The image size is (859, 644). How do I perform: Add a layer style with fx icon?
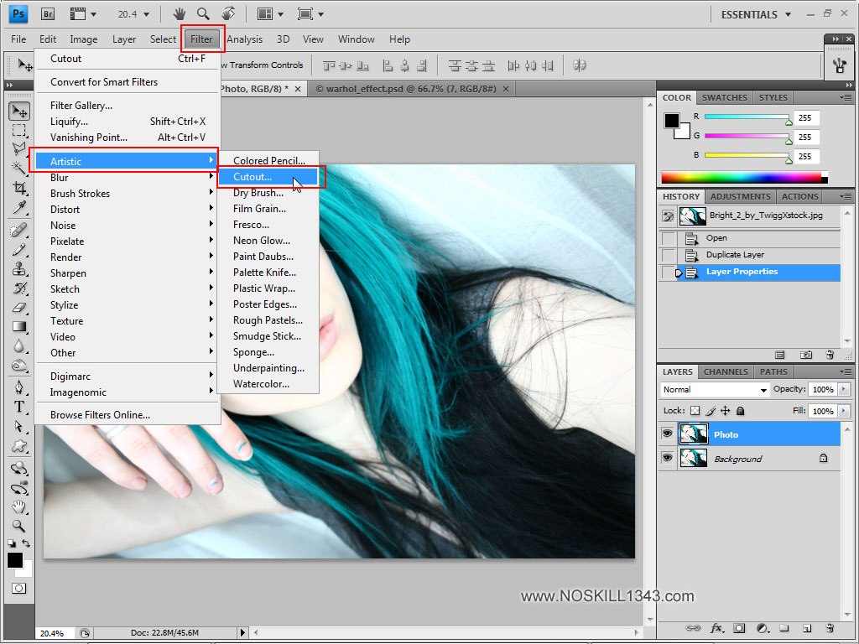[x=716, y=627]
